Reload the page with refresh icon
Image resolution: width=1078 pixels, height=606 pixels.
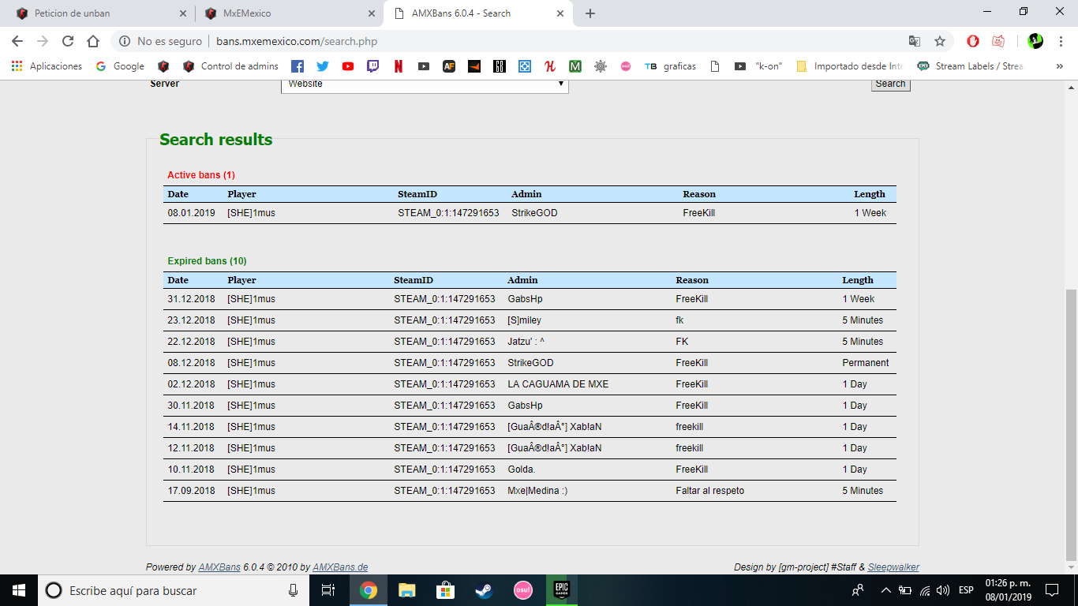tap(68, 41)
